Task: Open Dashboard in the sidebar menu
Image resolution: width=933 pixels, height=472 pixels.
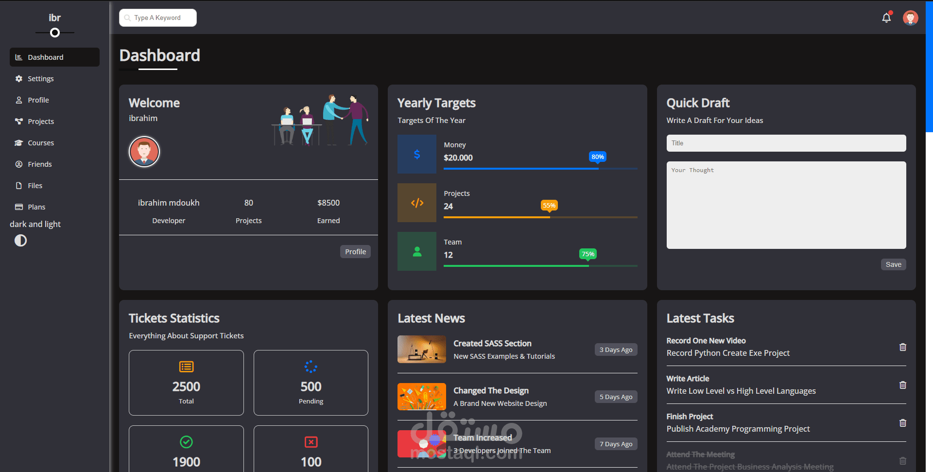Action: (x=54, y=57)
